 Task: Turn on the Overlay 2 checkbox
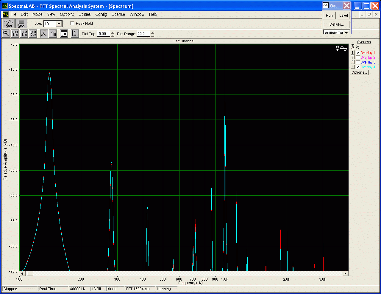click(358, 58)
